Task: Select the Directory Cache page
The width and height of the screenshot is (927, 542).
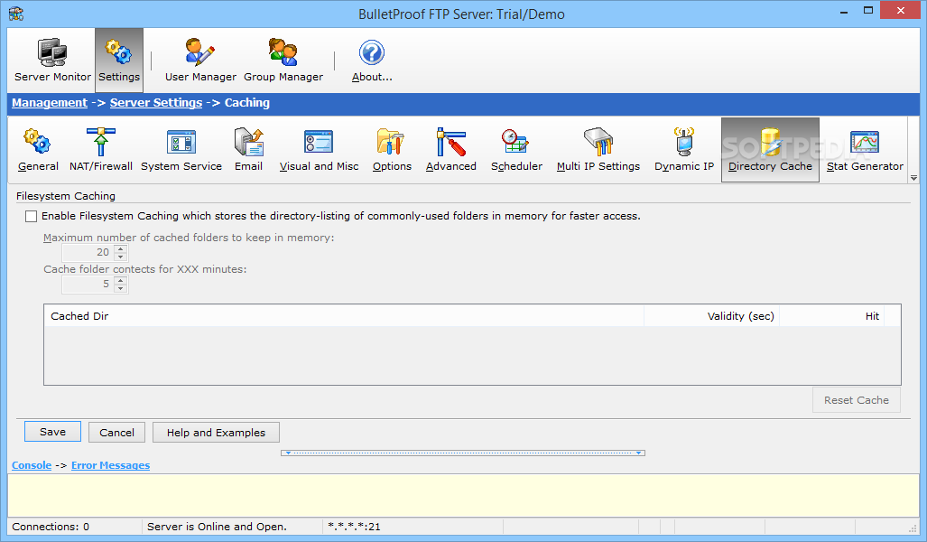Action: click(x=770, y=150)
